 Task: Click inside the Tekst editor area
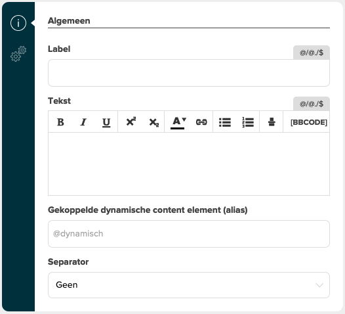[x=189, y=164]
